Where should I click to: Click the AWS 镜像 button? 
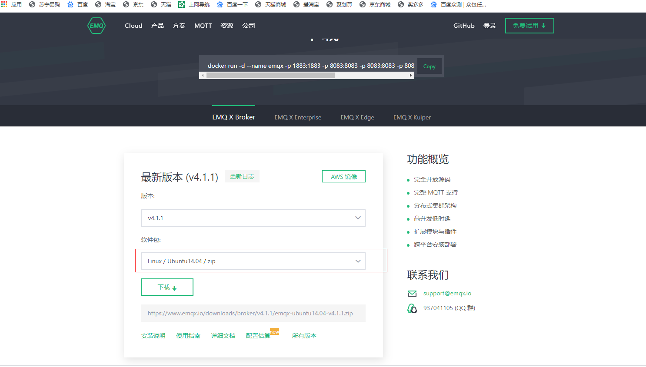tap(344, 176)
